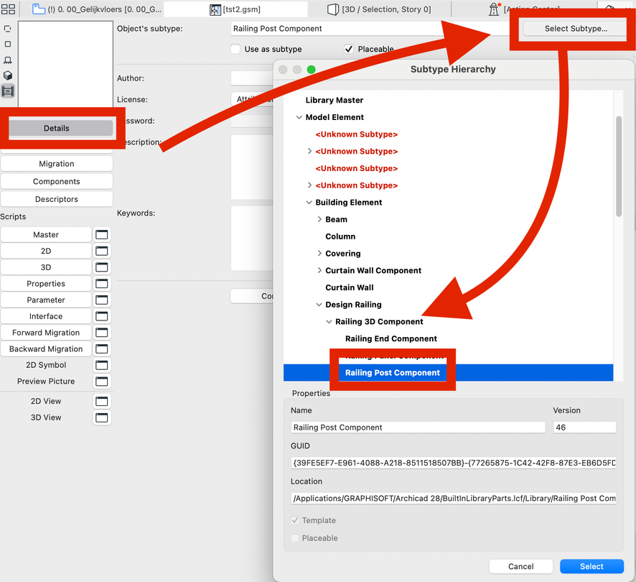The image size is (636, 582).
Task: Collapse the Railing 3D Component node
Action: point(329,322)
